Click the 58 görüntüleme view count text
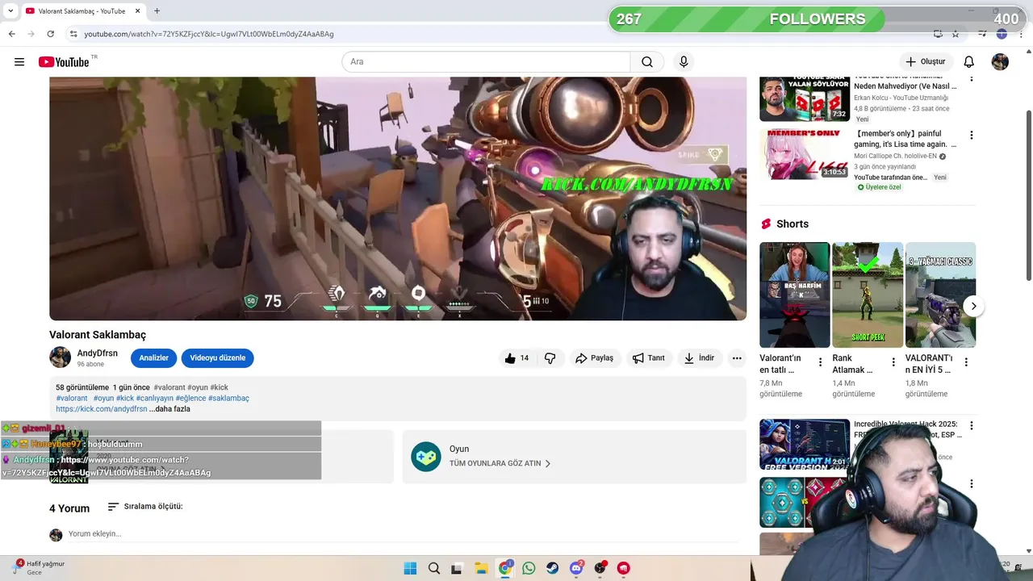The width and height of the screenshot is (1033, 581). [x=82, y=388]
